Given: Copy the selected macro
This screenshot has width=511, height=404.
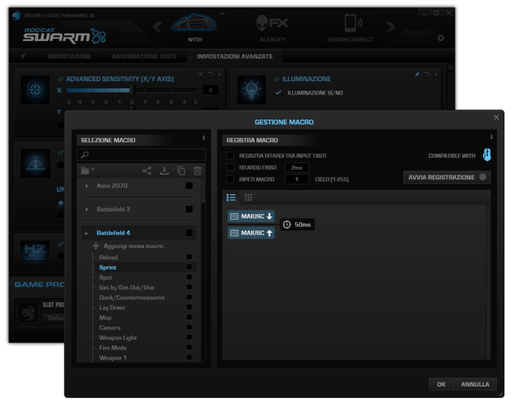Looking at the screenshot, I should (181, 170).
